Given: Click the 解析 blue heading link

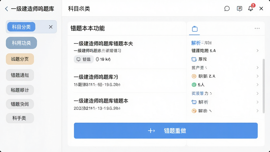Looking at the screenshot, I should [196, 43].
